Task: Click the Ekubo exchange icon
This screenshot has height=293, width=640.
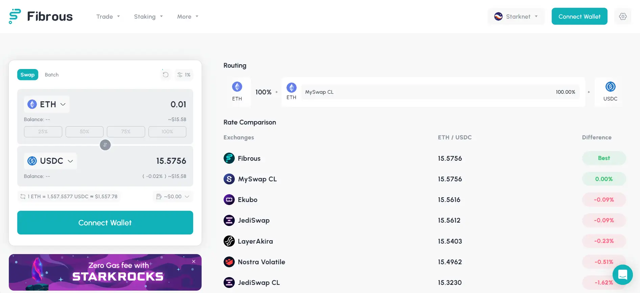Action: point(229,200)
